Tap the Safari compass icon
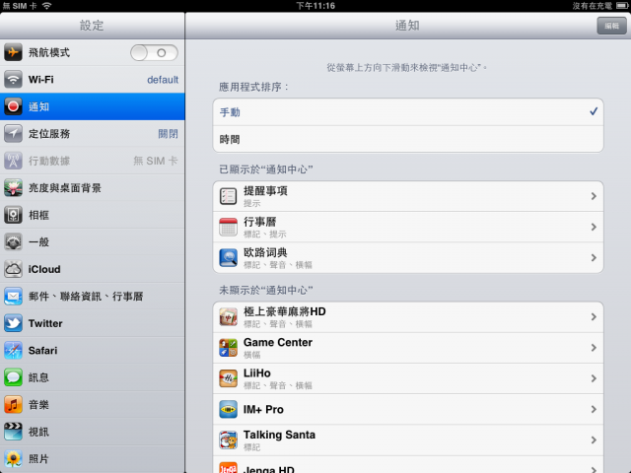The width and height of the screenshot is (631, 473). [x=13, y=351]
